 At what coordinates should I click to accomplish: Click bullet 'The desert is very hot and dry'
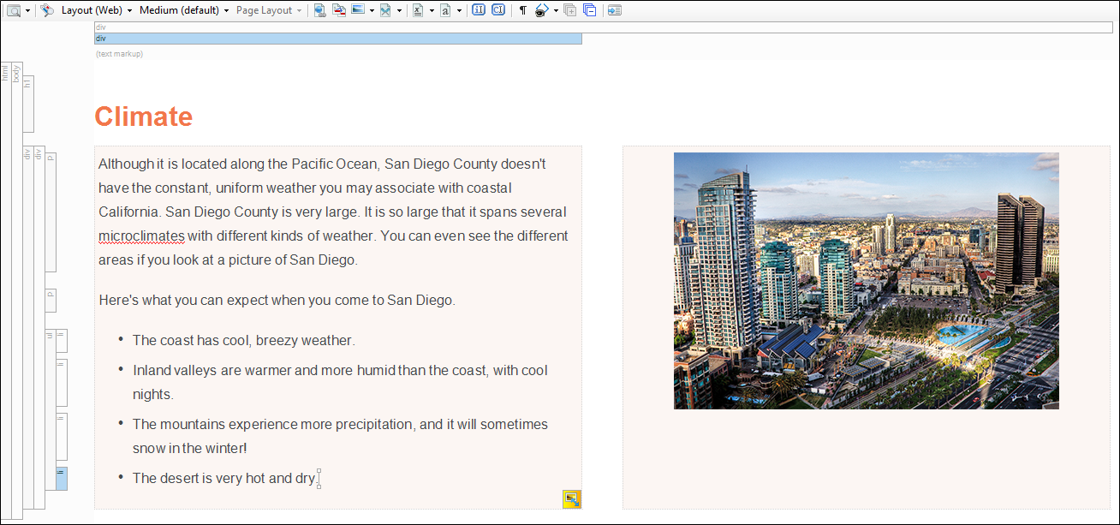tap(224, 478)
